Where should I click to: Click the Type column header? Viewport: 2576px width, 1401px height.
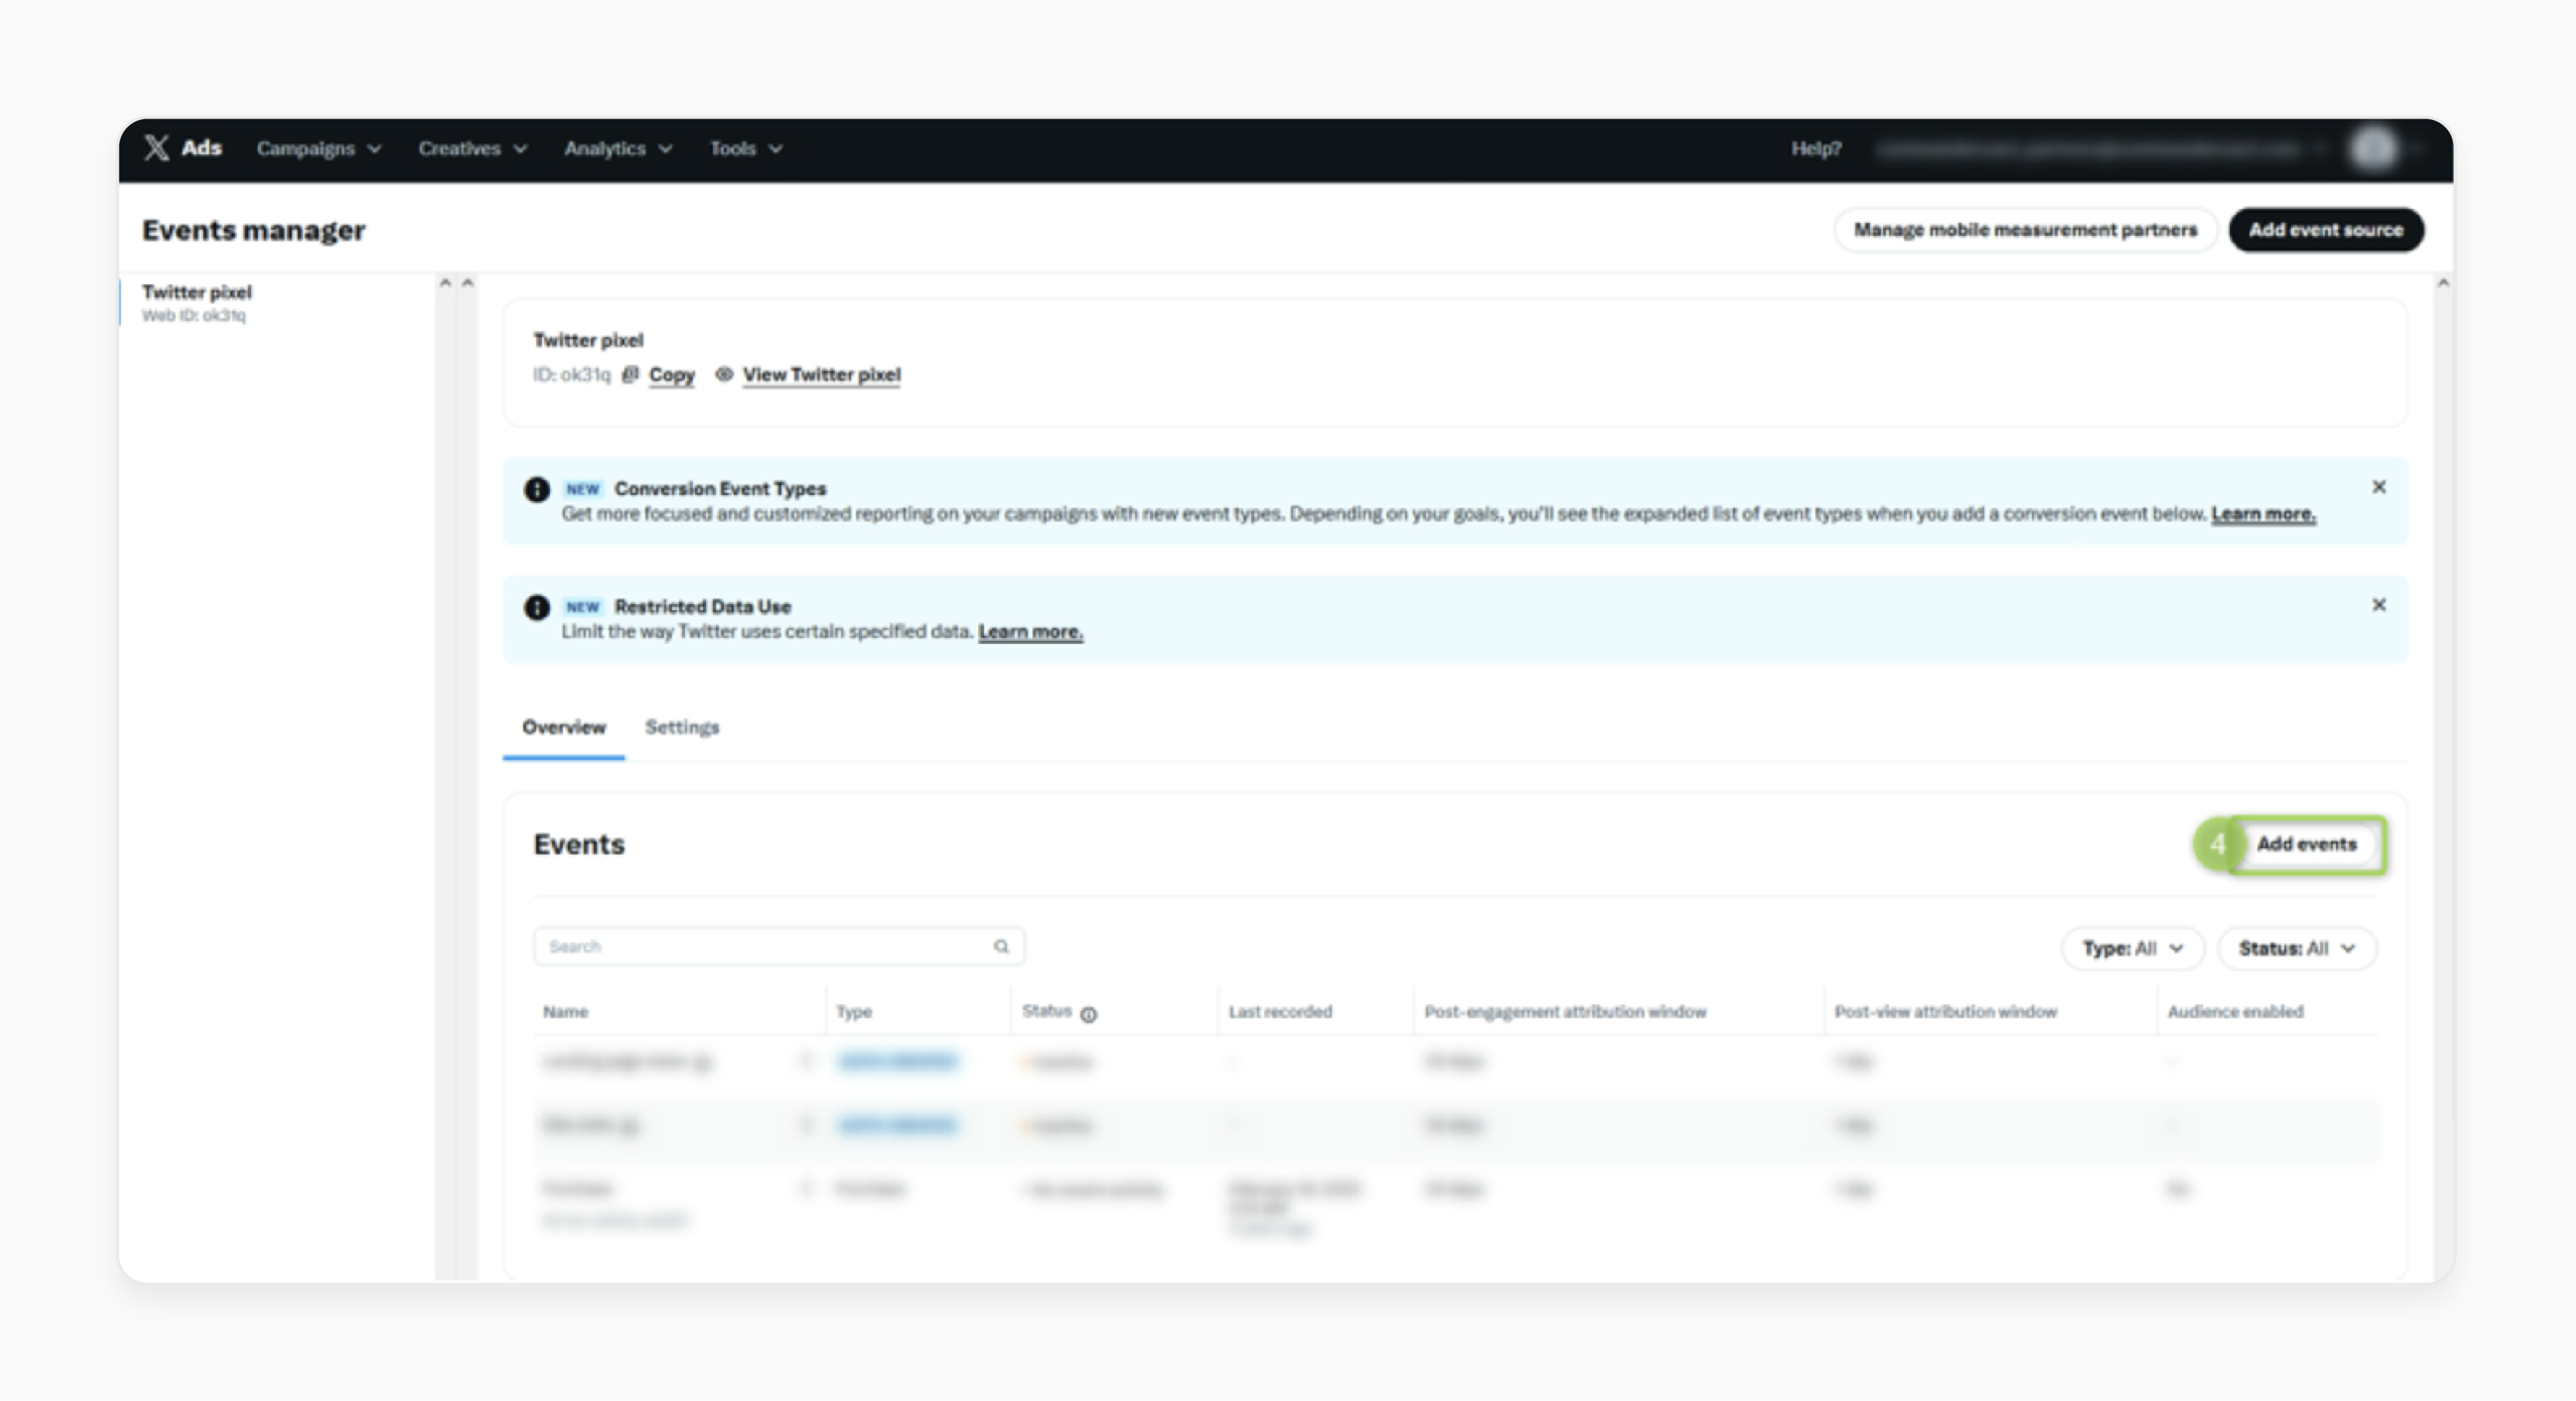[x=853, y=1012]
